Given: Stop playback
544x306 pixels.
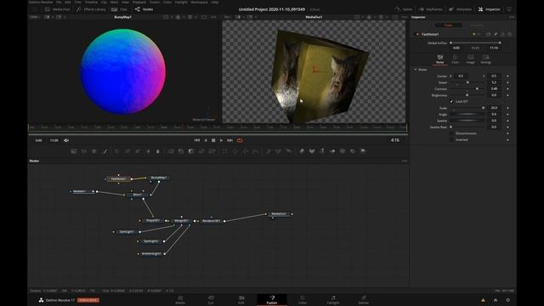Looking at the screenshot, I should [213, 140].
